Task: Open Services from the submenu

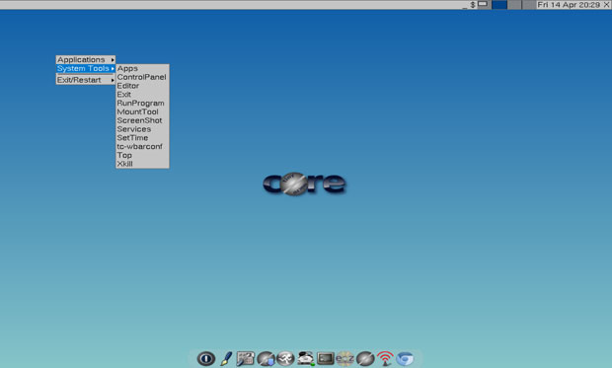Action: [142, 129]
